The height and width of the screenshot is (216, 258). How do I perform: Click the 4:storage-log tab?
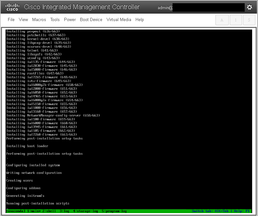click(85, 211)
